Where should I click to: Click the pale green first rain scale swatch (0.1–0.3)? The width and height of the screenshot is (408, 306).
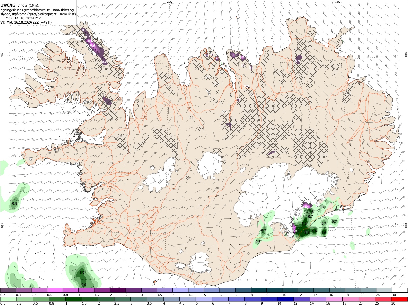[9, 299]
